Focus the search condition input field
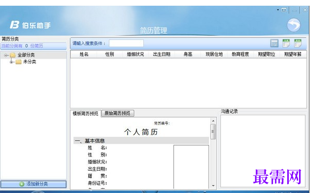Screen dimensions: 311x193 [x=126, y=44]
